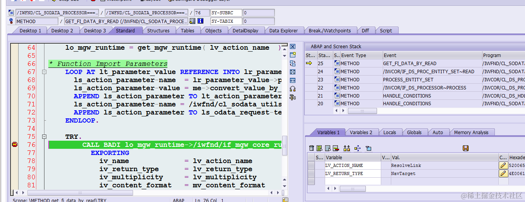Open the Data Explorer tab

coord(284,30)
